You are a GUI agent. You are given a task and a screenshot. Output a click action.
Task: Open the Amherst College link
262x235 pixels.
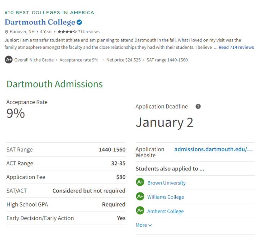tap(166, 211)
